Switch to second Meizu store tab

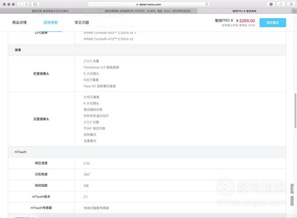coord(148,11)
